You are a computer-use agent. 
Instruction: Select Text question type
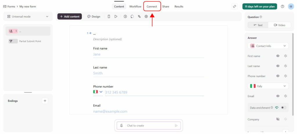258,25
